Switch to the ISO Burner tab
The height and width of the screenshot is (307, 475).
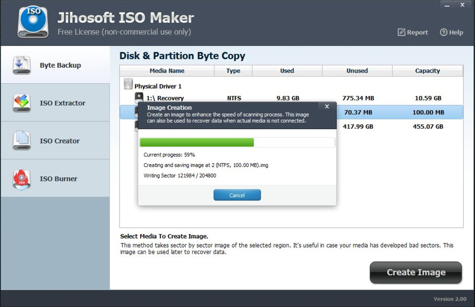[x=55, y=178]
